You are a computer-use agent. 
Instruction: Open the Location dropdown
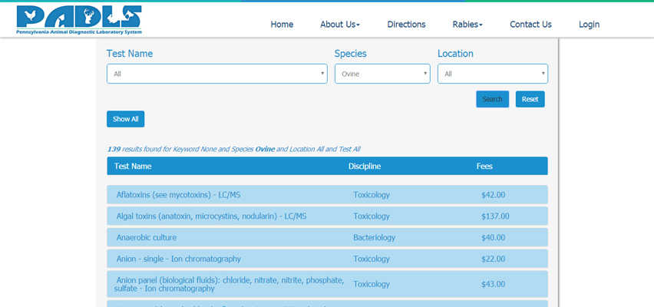(492, 74)
